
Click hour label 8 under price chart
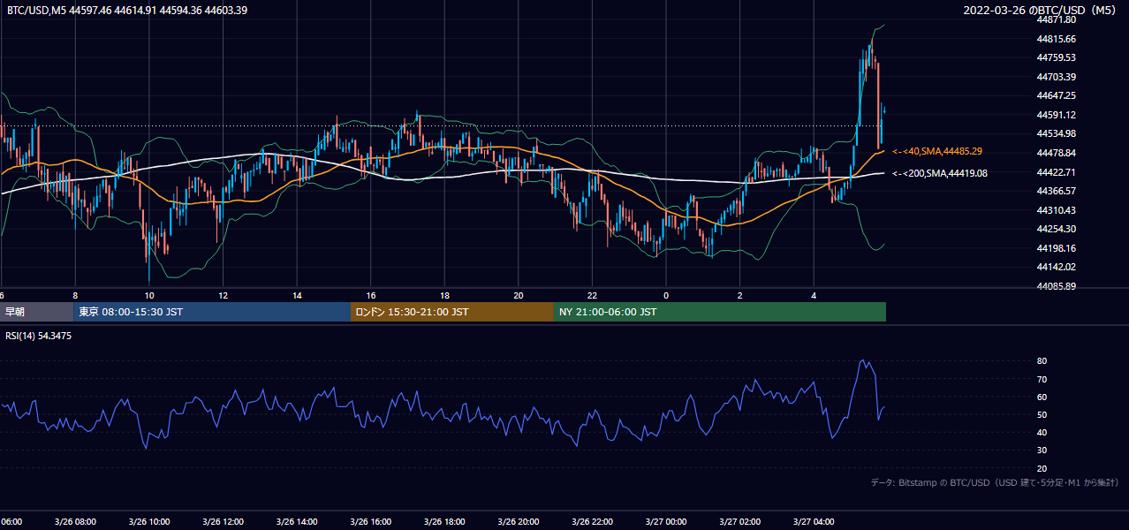75,296
